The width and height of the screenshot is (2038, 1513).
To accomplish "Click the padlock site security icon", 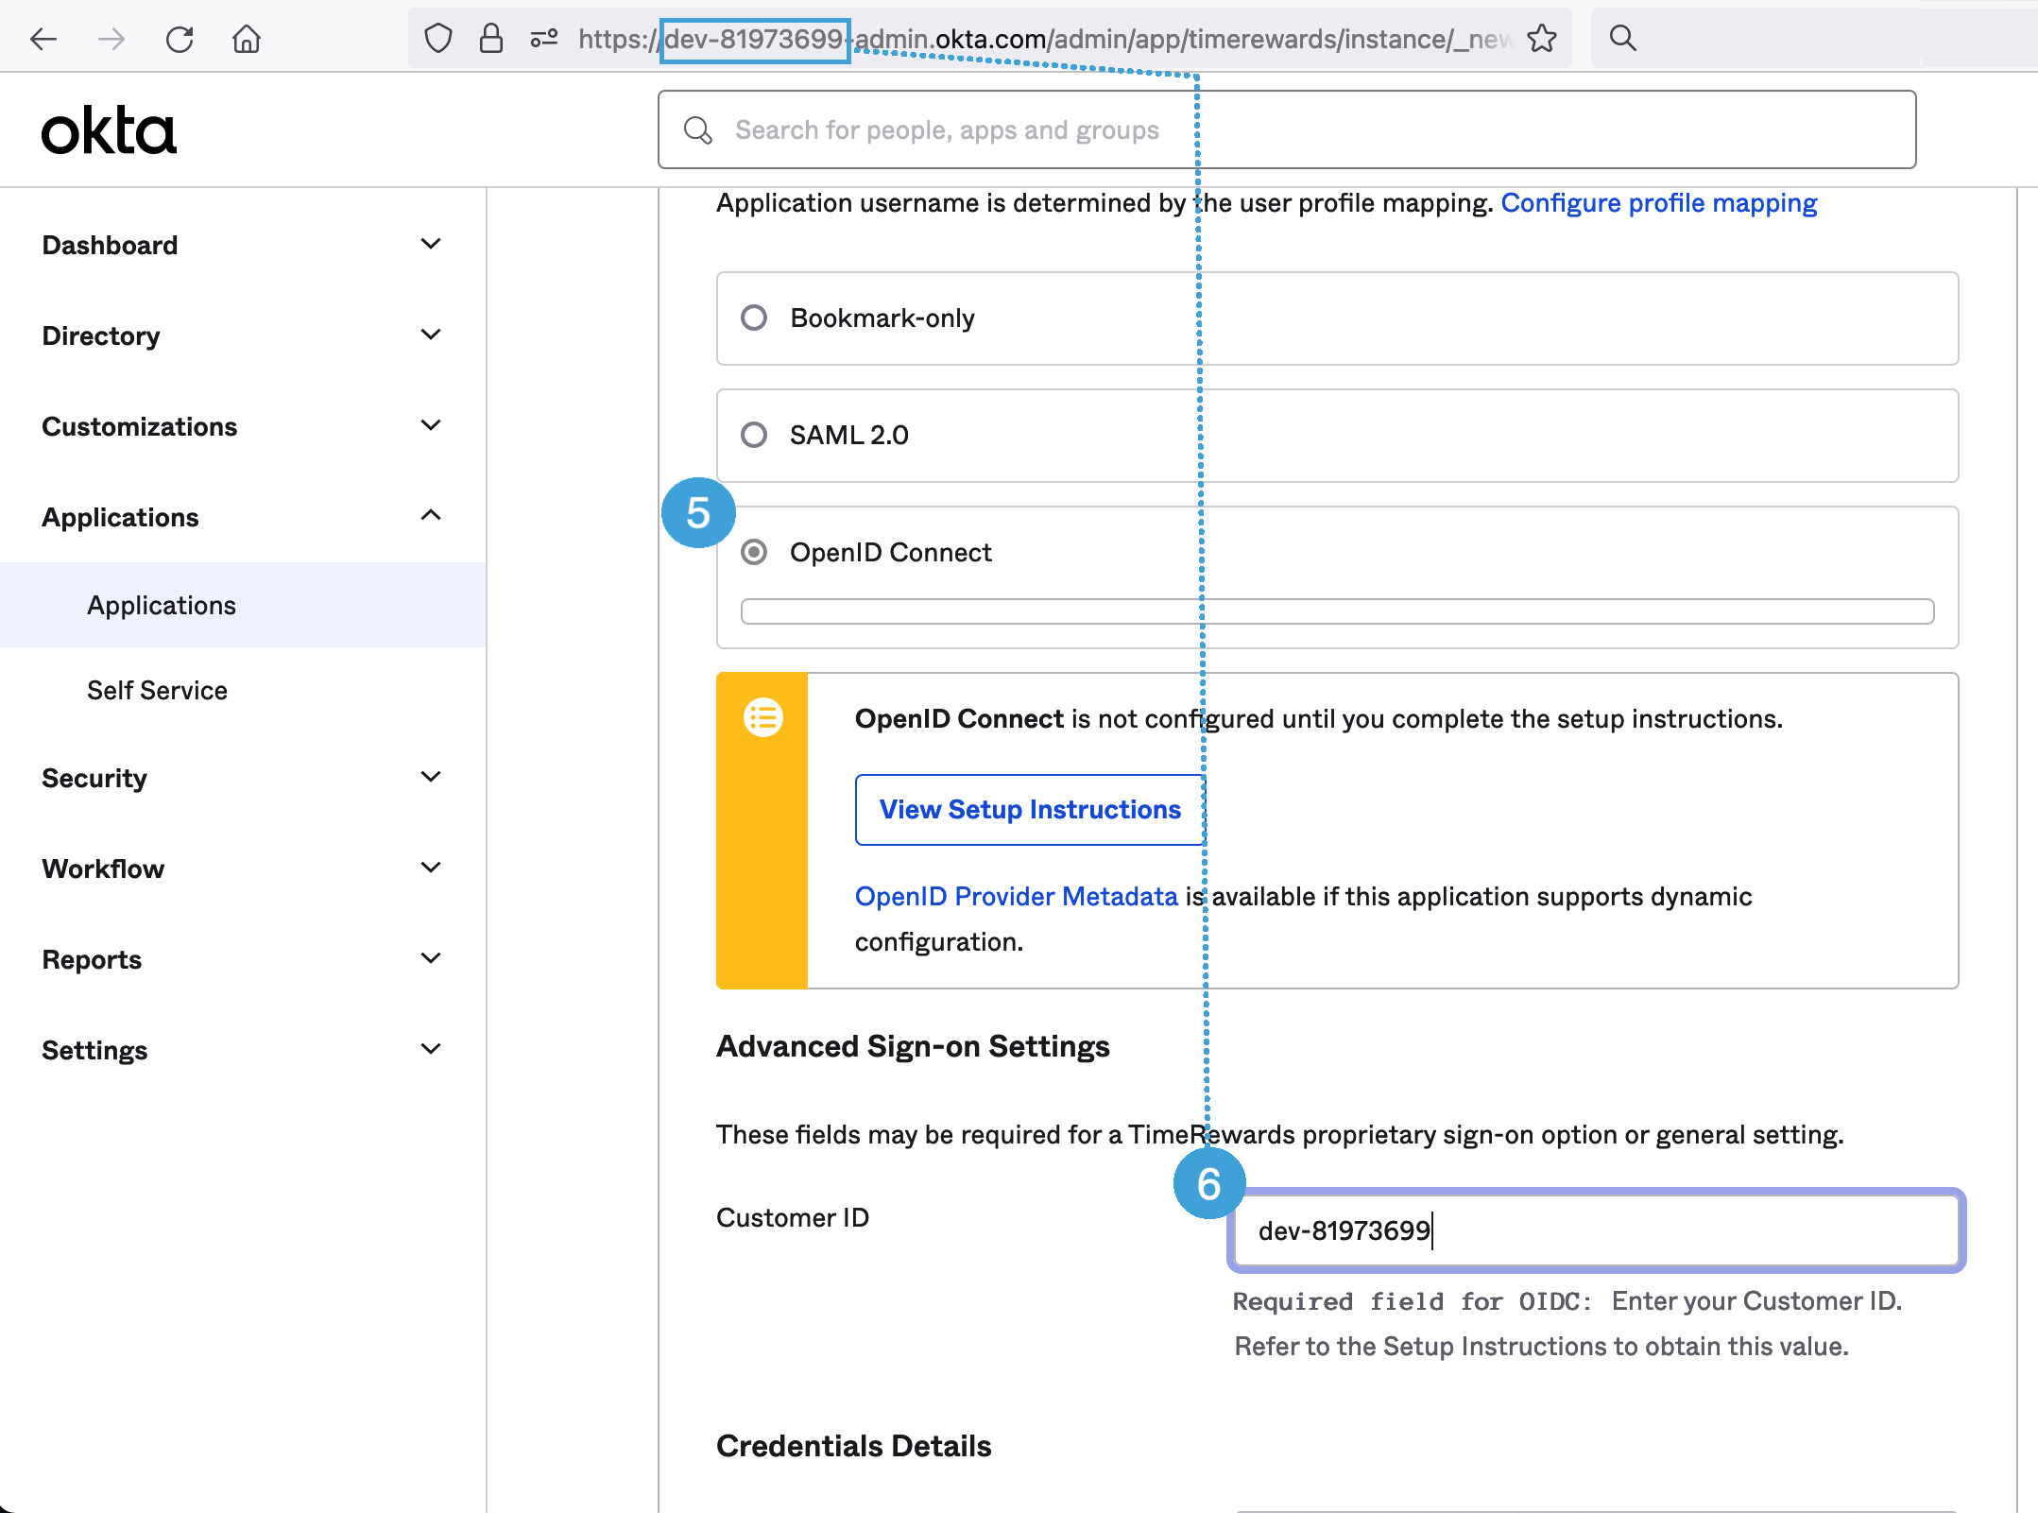I will point(491,39).
